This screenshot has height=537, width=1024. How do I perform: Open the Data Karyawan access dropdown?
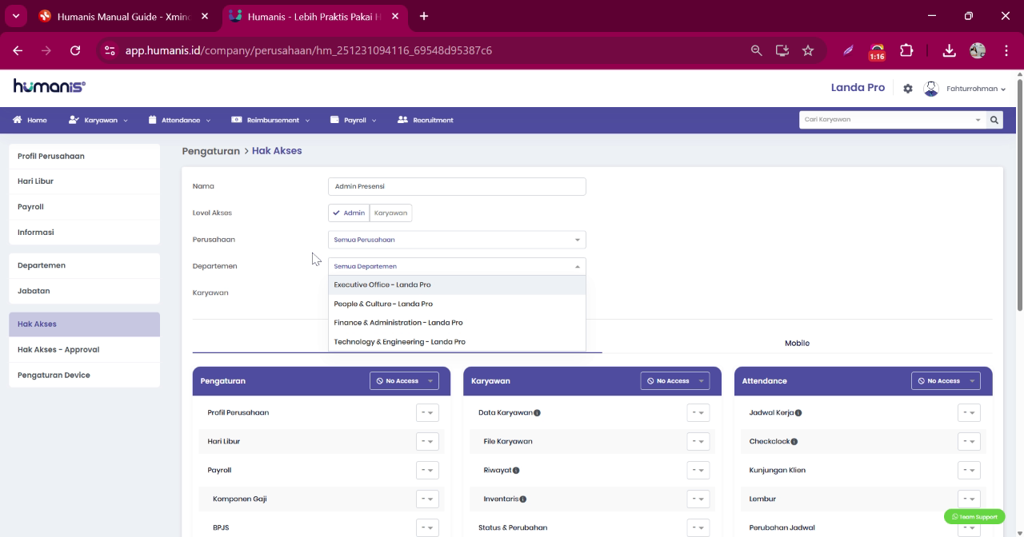point(698,413)
